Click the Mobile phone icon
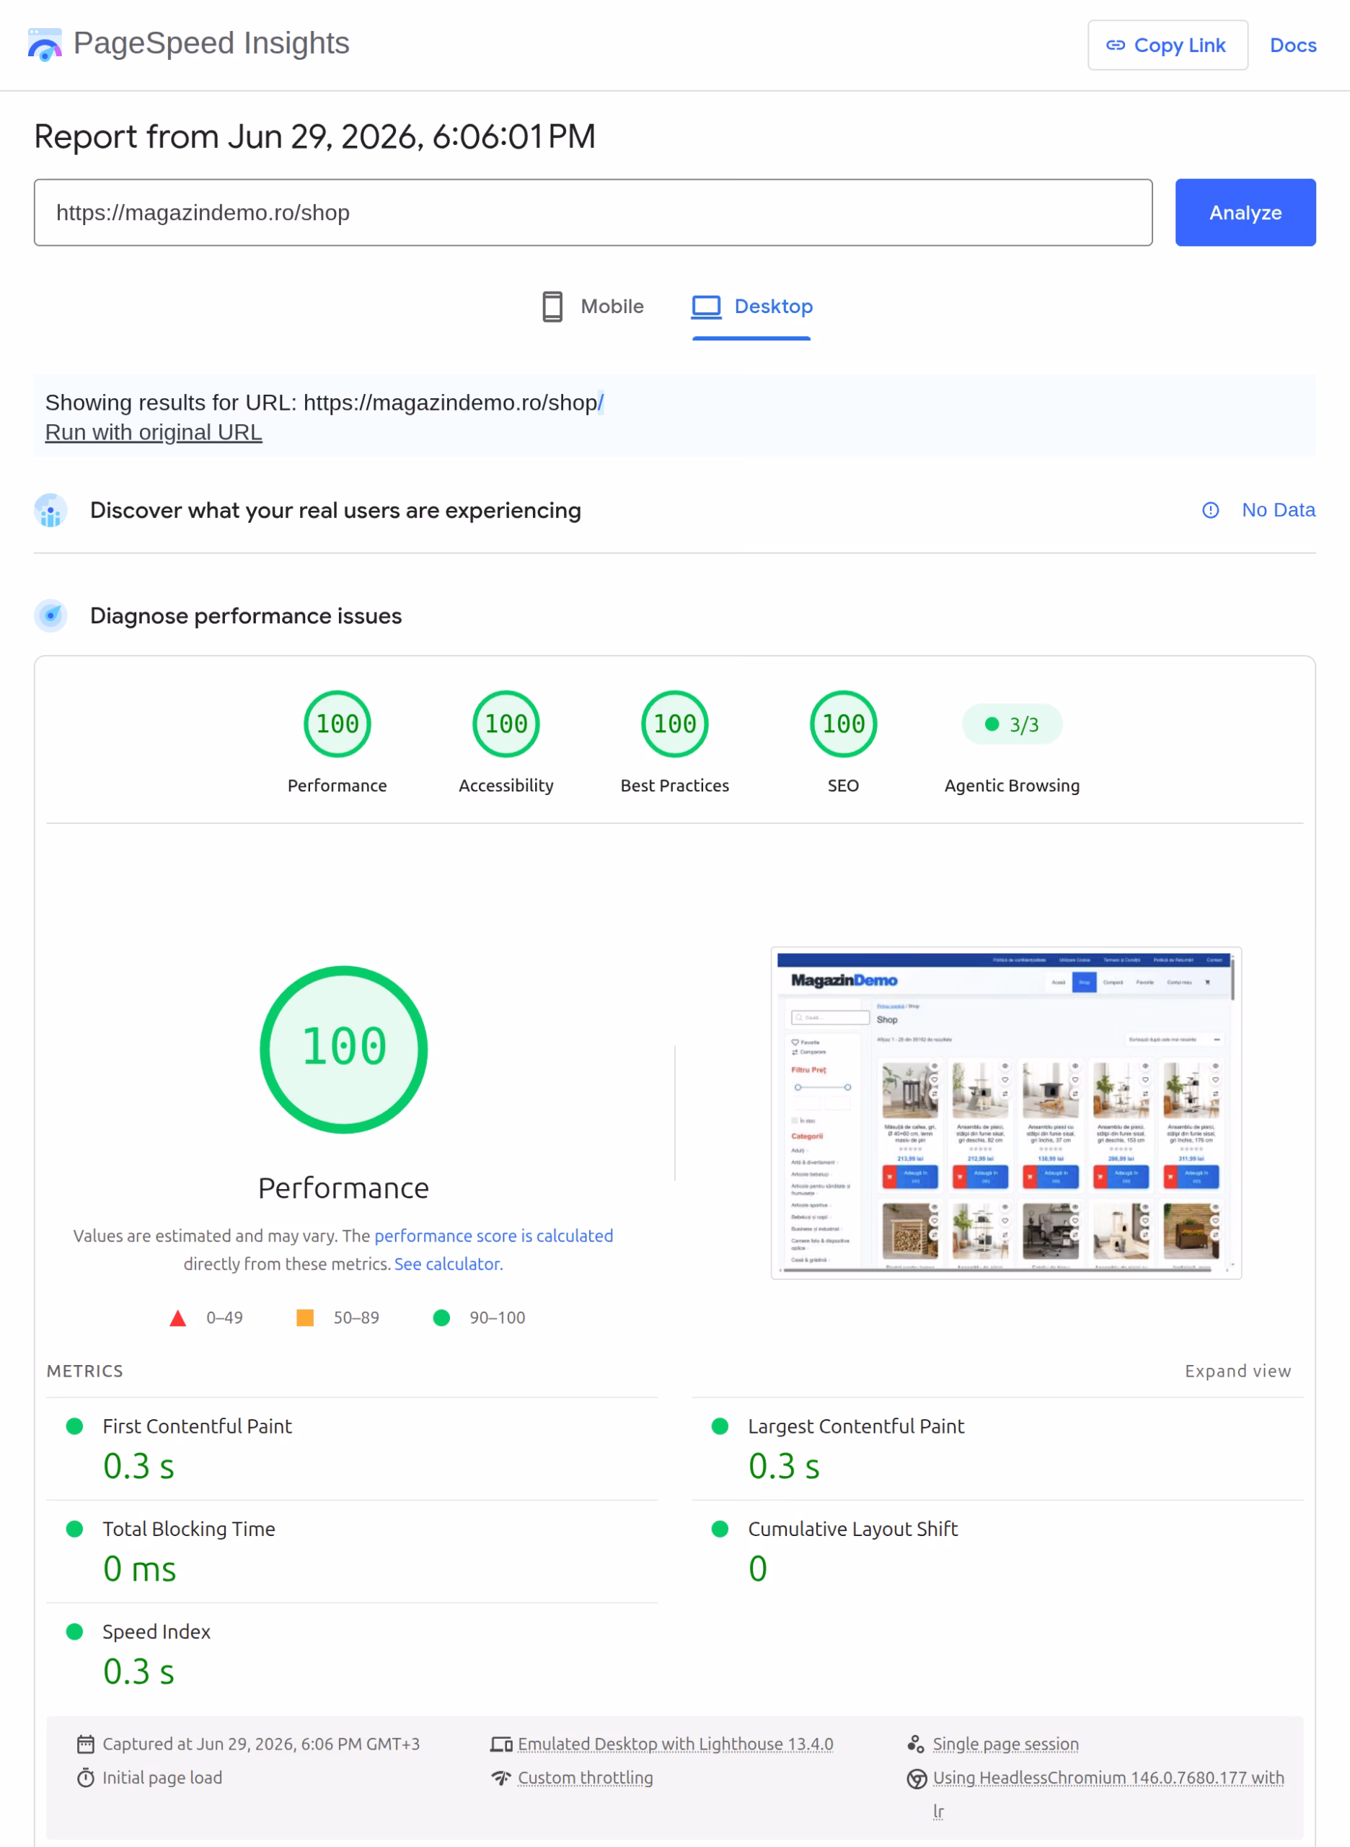 (552, 307)
